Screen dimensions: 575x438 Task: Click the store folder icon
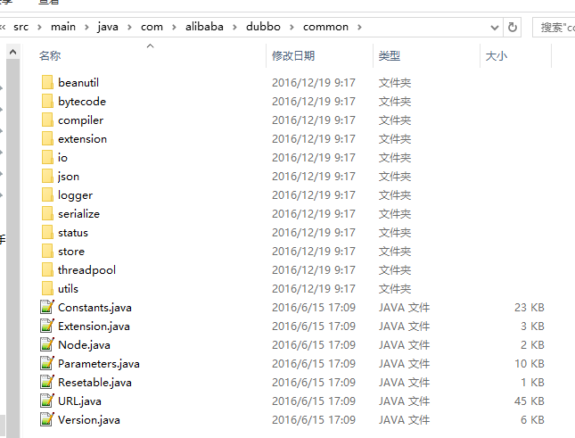tap(47, 251)
